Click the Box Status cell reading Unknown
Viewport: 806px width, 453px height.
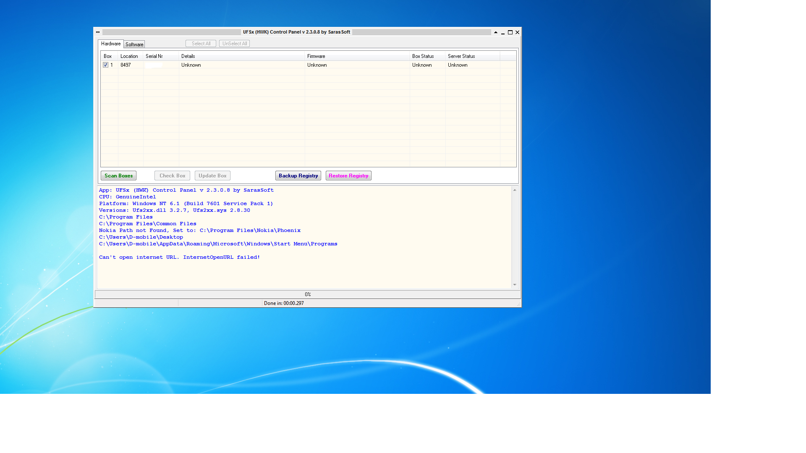[422, 65]
